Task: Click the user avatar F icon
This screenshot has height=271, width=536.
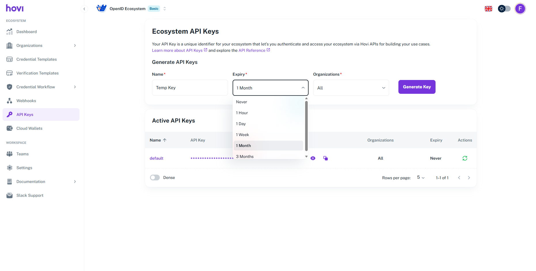Action: (520, 9)
